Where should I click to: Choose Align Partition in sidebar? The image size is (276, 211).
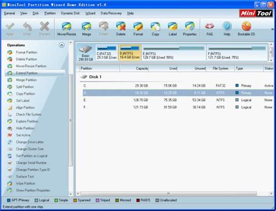click(x=25, y=107)
